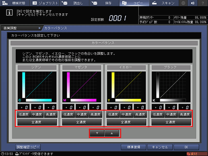Click the speaker volume icon
This screenshot has height=156, width=208.
point(193,3)
